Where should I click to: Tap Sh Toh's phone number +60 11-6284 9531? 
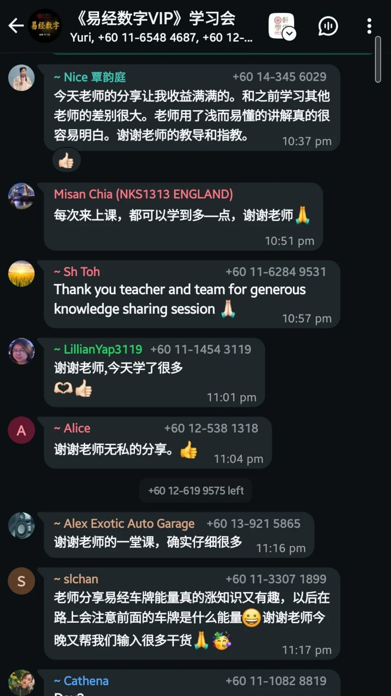(276, 272)
